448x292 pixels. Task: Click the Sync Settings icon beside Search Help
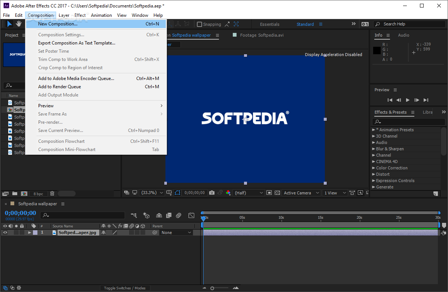coord(365,24)
